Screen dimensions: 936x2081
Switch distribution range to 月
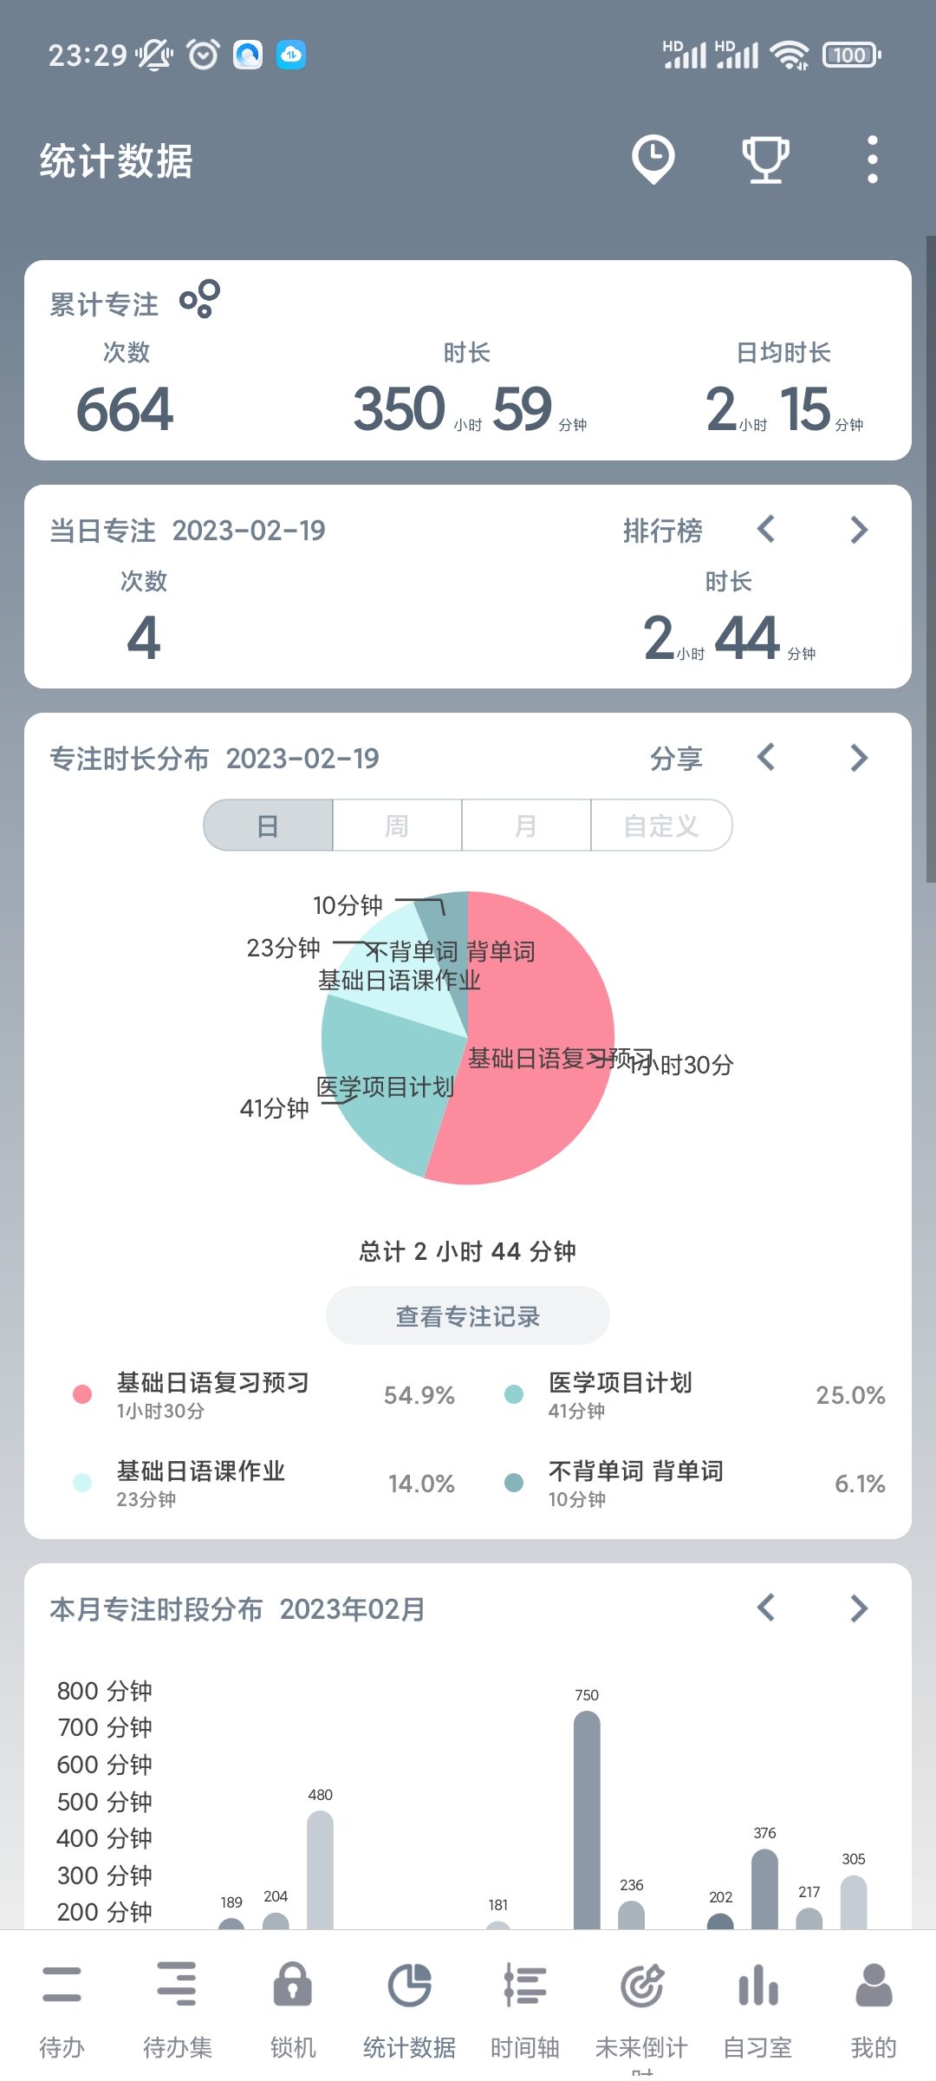point(526,825)
